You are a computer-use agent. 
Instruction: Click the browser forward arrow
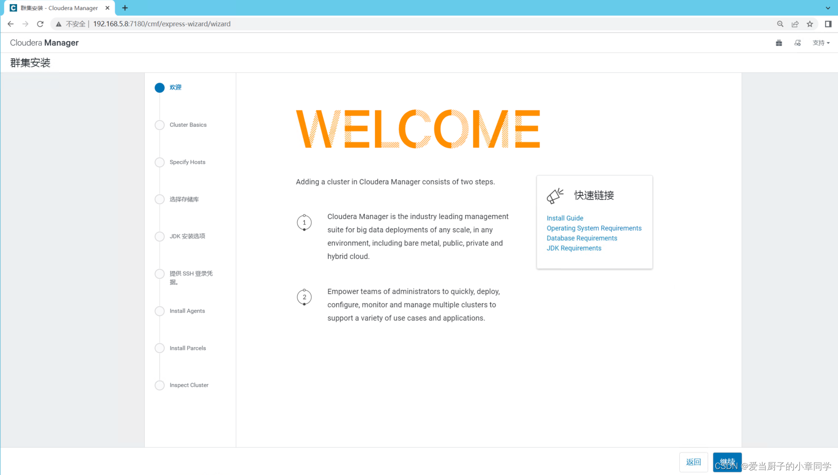pos(25,24)
